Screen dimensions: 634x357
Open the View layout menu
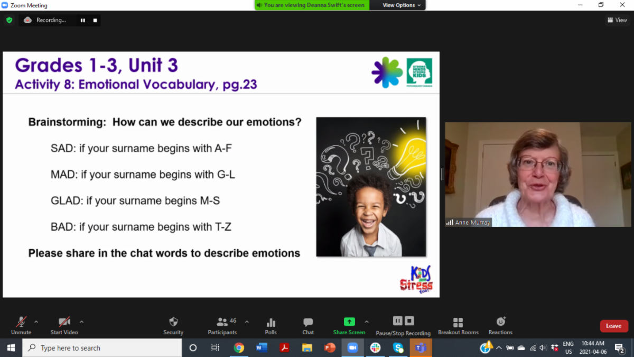coord(617,20)
